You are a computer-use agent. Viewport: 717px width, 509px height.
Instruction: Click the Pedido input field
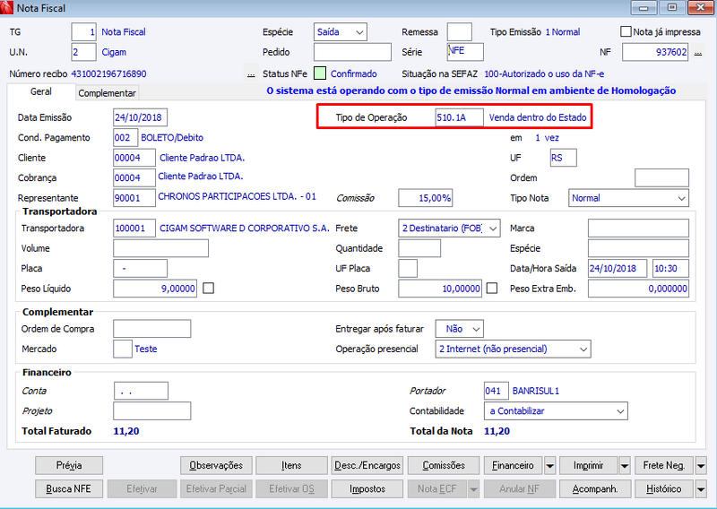[x=352, y=52]
